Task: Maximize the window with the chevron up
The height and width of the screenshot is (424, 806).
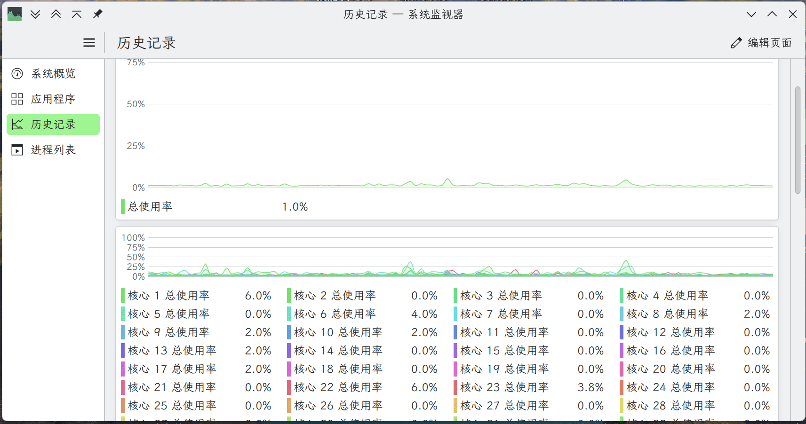Action: tap(772, 14)
